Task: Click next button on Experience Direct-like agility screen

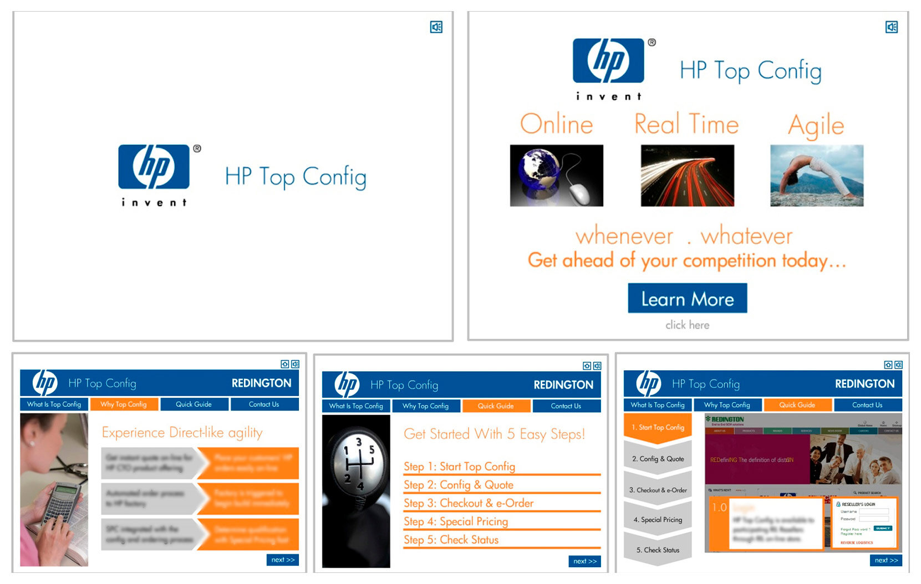Action: [283, 560]
